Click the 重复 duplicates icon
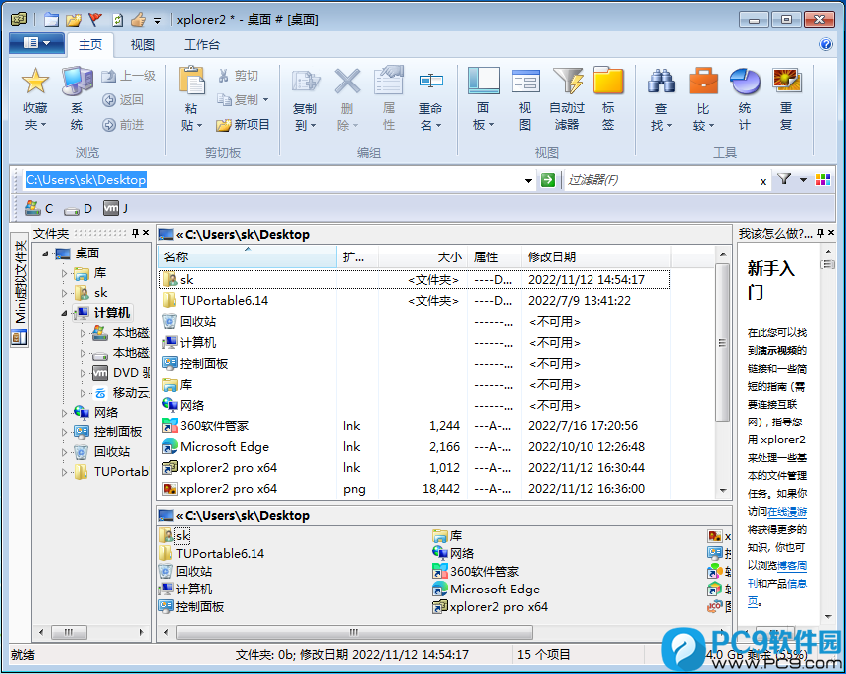Image resolution: width=846 pixels, height=674 pixels. [x=786, y=81]
